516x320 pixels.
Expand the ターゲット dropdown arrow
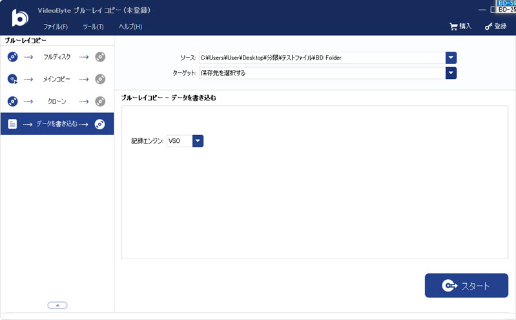point(451,73)
